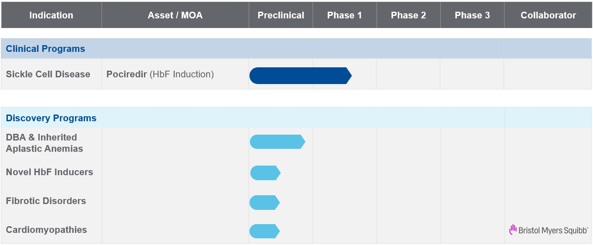The image size is (593, 245).
Task: Click the Pociredir (HbF Induction) asset text
Action: click(x=160, y=74)
